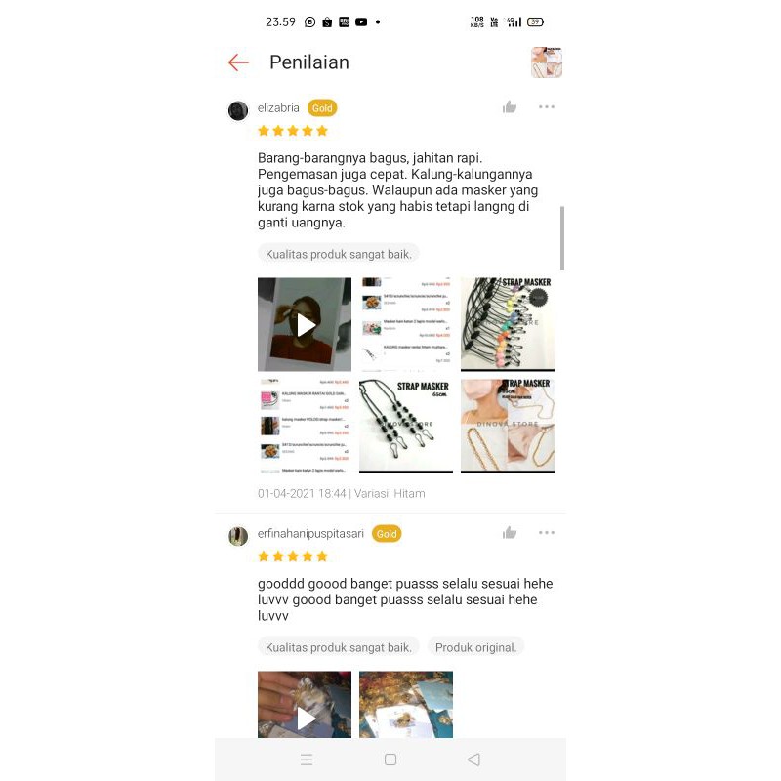
Task: Click the review list scrollbar
Action: [562, 238]
